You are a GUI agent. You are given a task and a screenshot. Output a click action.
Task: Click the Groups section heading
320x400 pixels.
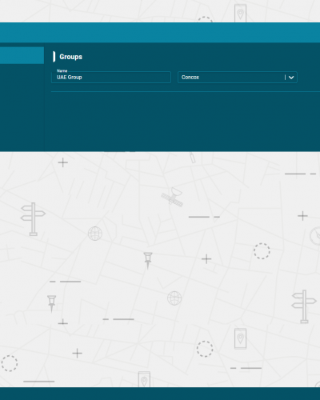[x=70, y=57]
